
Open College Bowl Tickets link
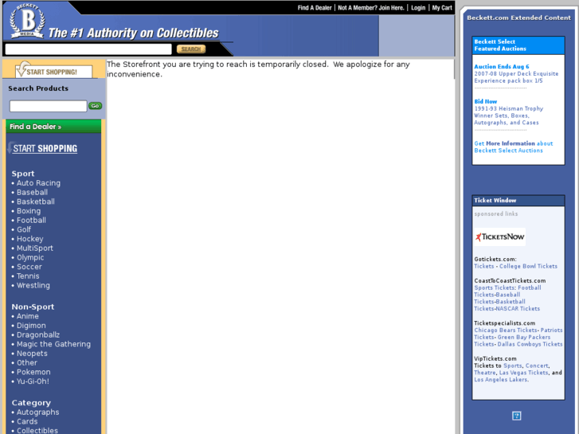click(528, 266)
